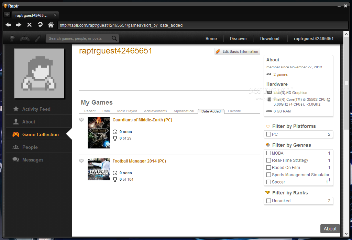Image resolution: width=352 pixels, height=240 pixels.
Task: Click the magnifying glass search icon
Action: (114, 38)
